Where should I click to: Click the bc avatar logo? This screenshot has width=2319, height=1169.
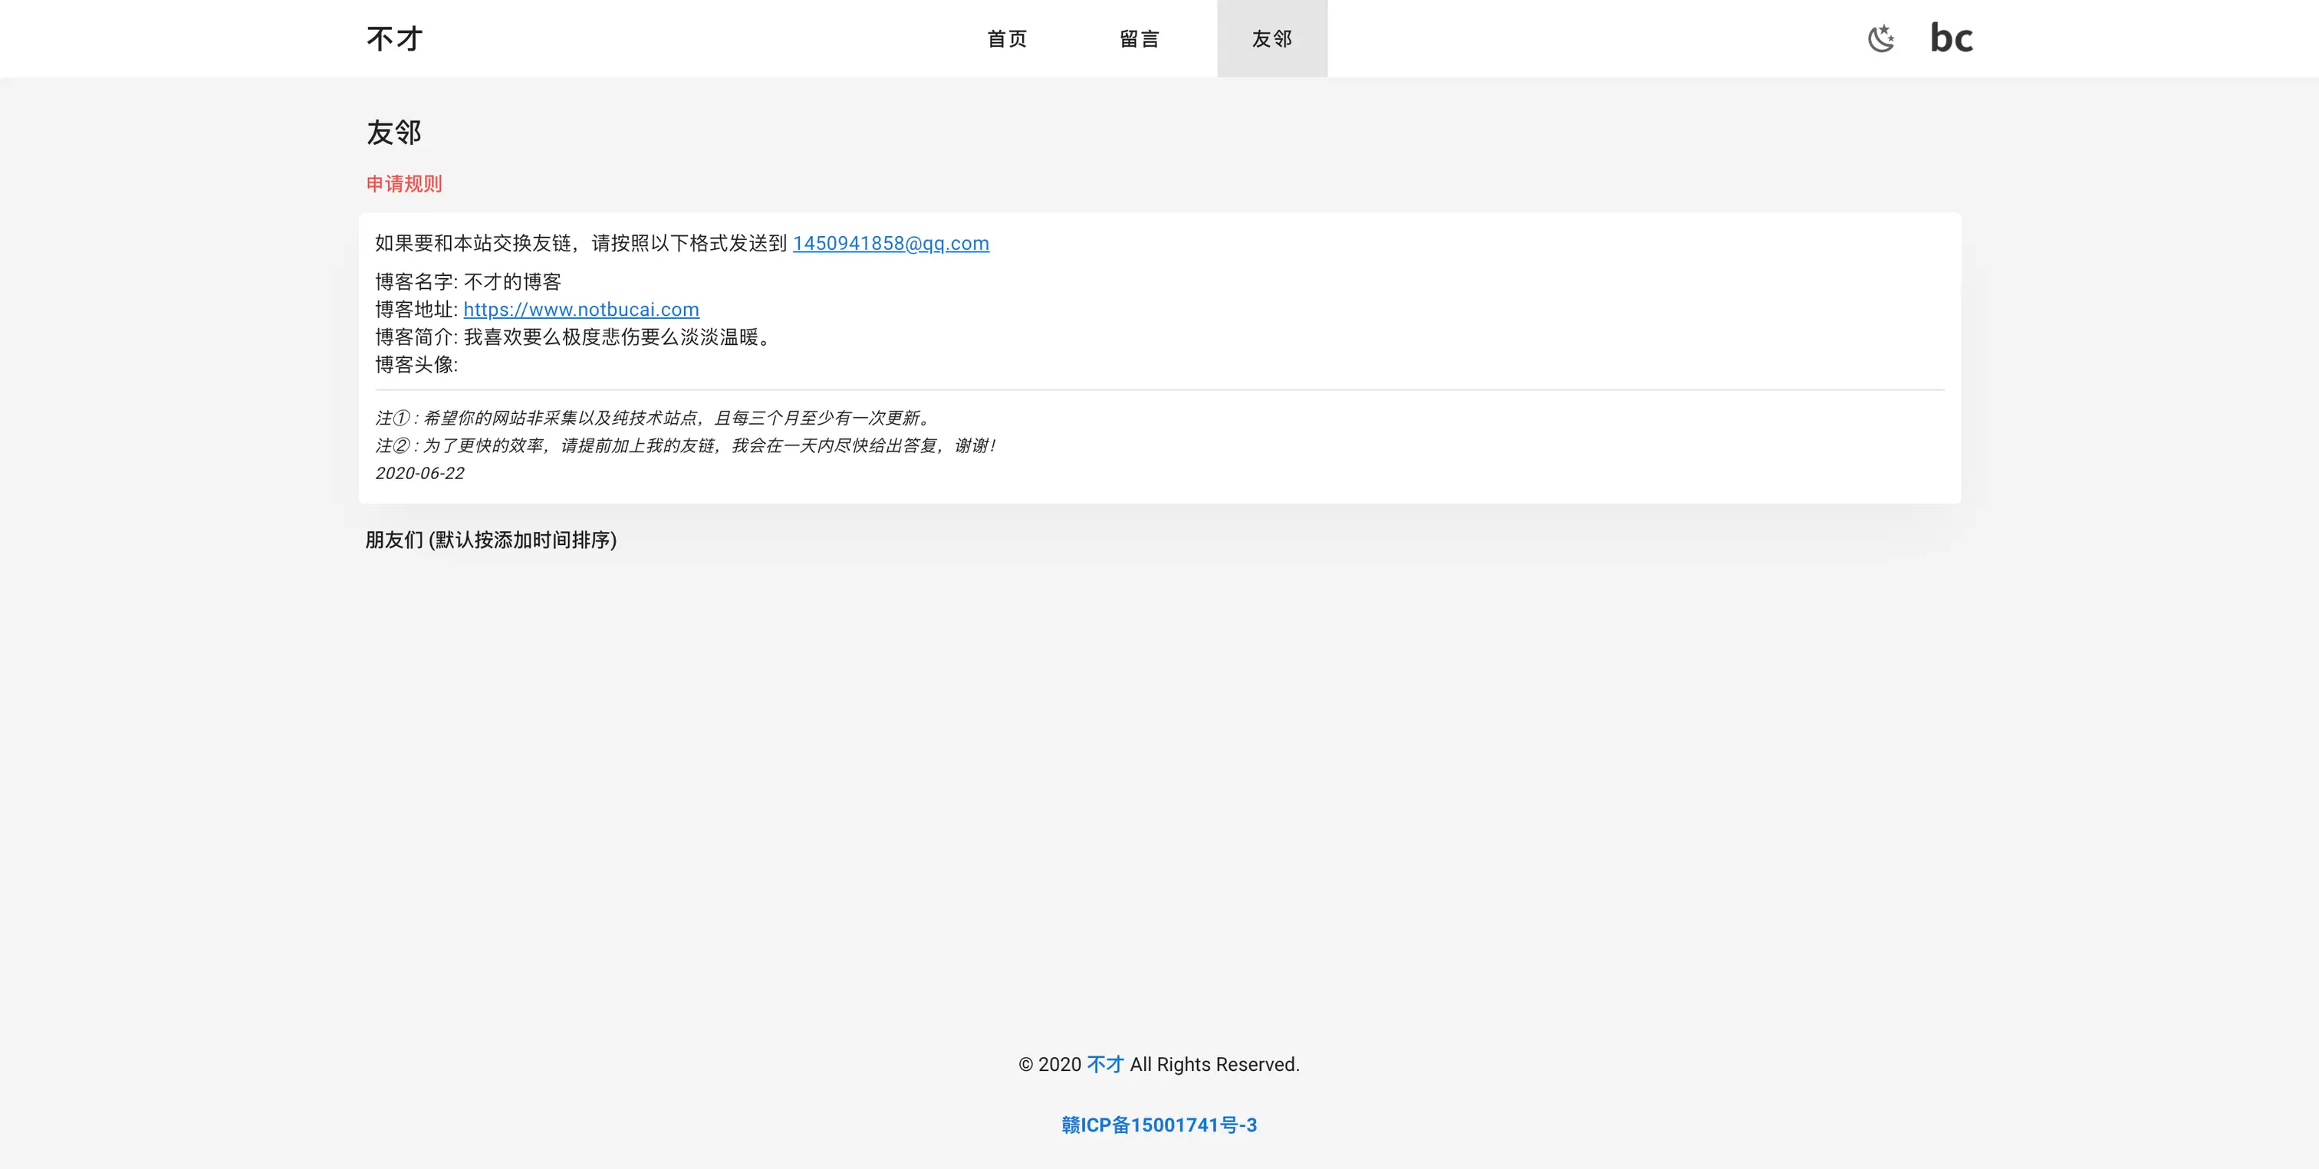pos(1951,38)
